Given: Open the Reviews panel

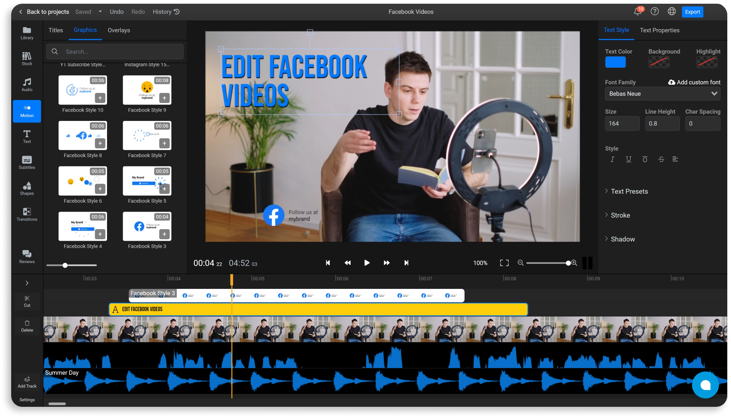Looking at the screenshot, I should [x=27, y=257].
